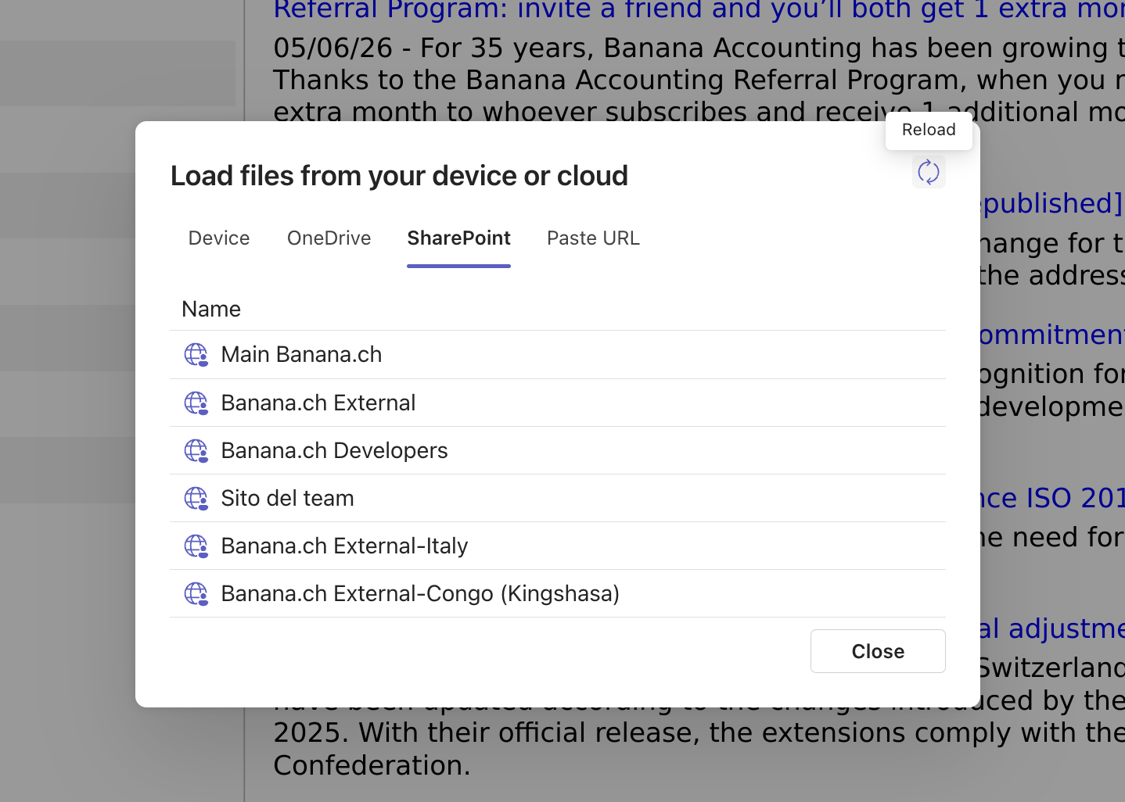Image resolution: width=1125 pixels, height=802 pixels.
Task: Click the globe icon for Banana.ch Developers
Action: [x=196, y=451]
